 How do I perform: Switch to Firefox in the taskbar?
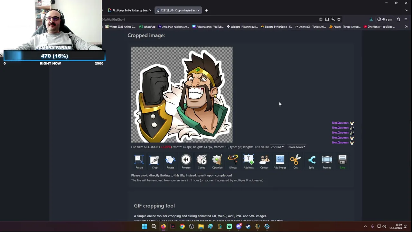[x=163, y=227]
